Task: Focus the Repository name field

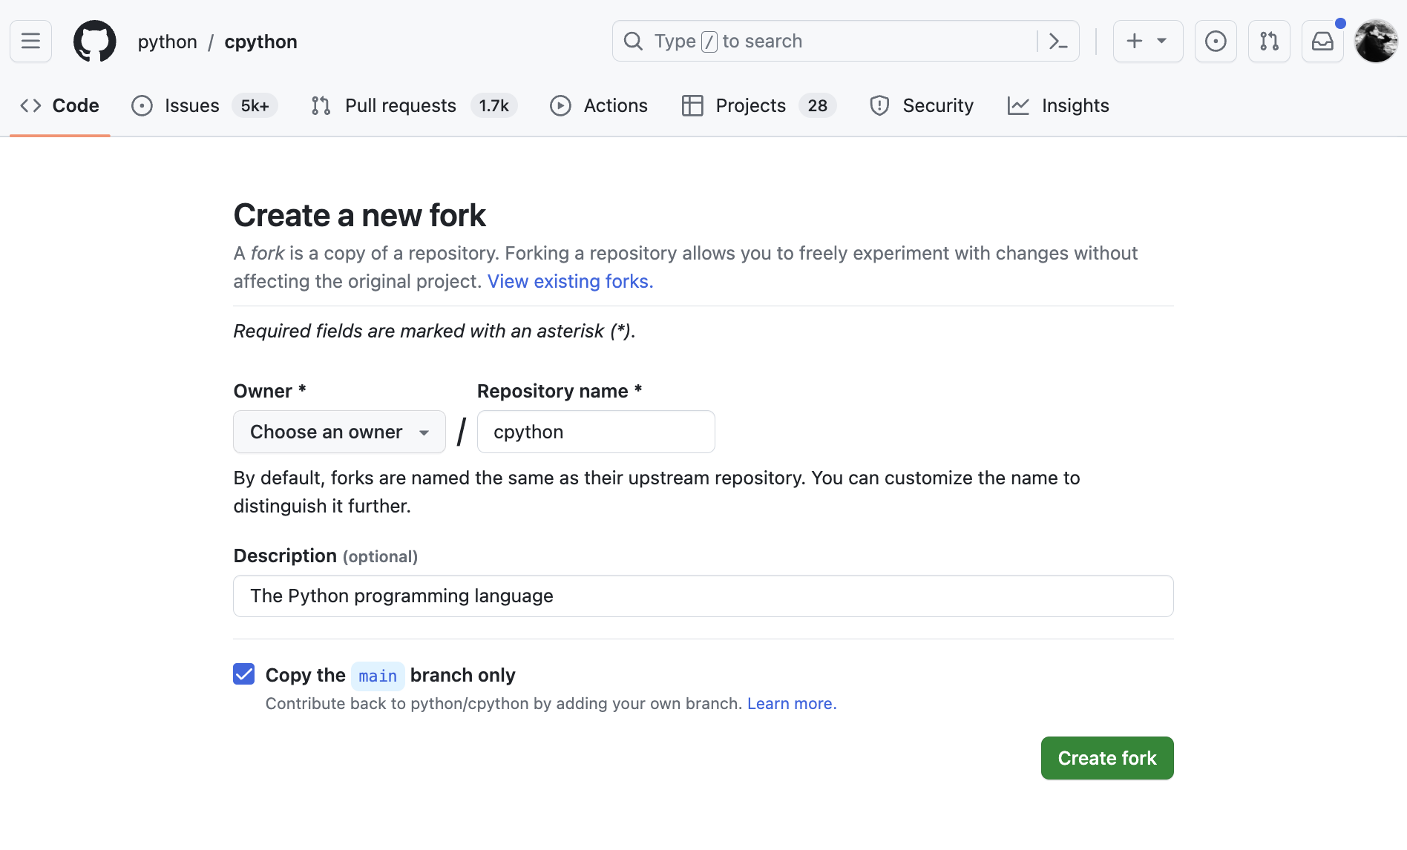Action: coord(595,432)
